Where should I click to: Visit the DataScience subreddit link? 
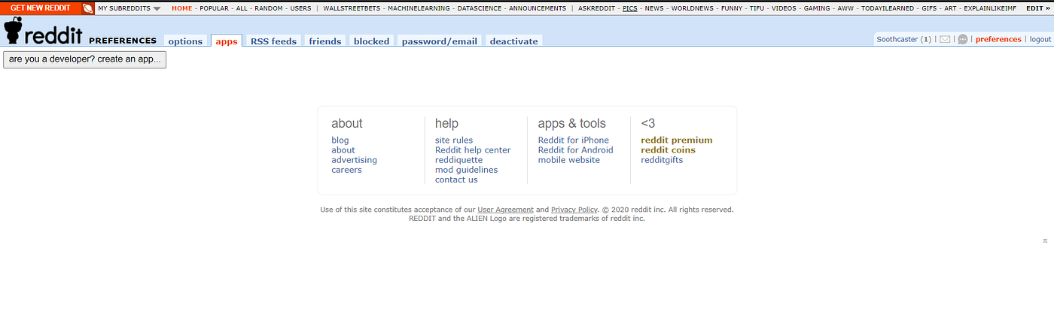(x=479, y=8)
